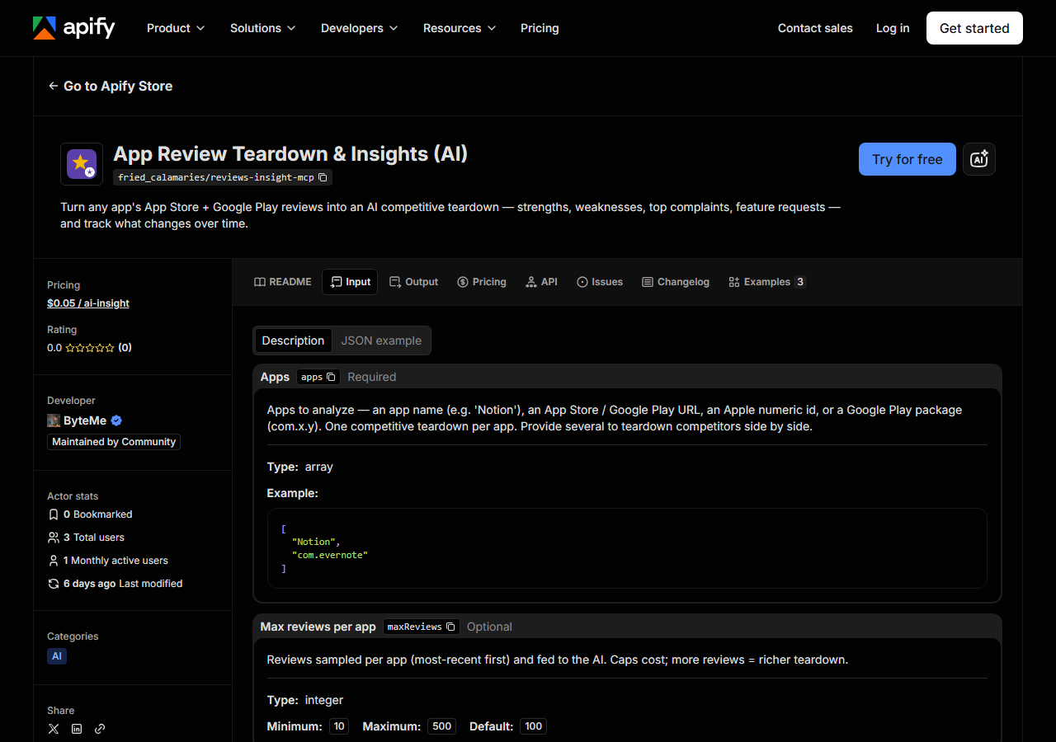Select the Description view toggle
The width and height of the screenshot is (1056, 742).
pyautogui.click(x=293, y=340)
